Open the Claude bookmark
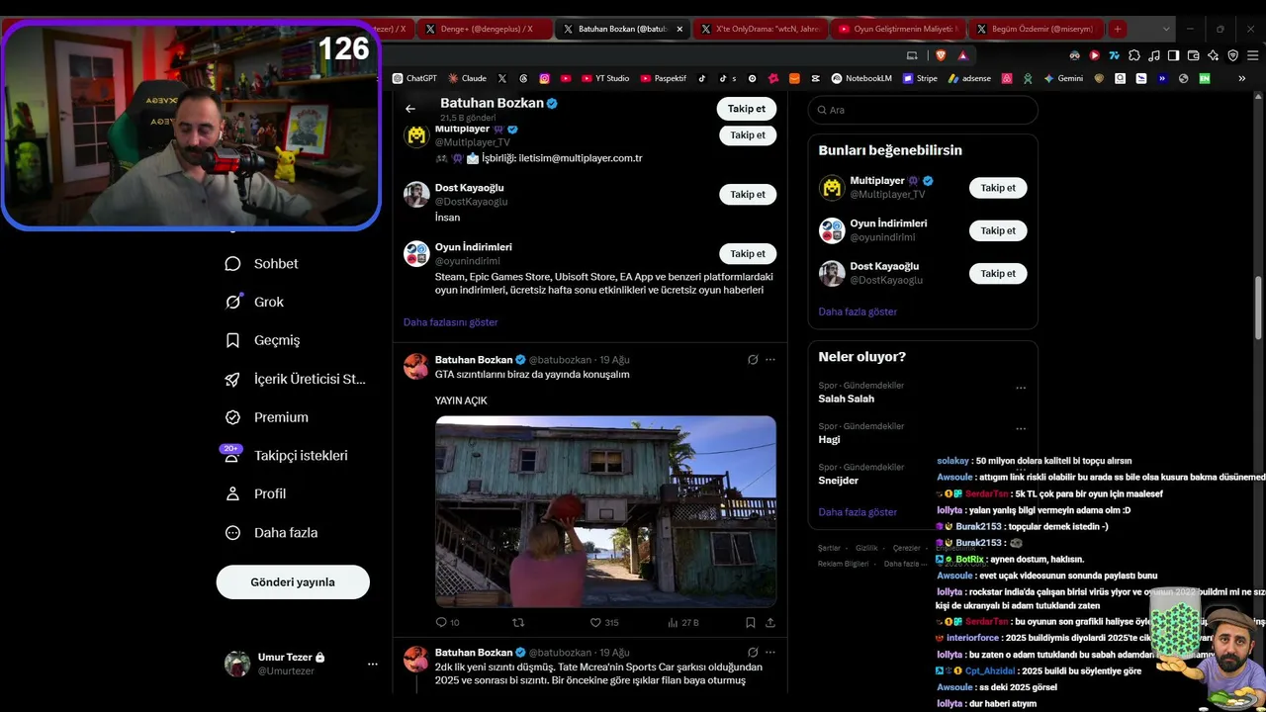This screenshot has height=712, width=1266. click(467, 78)
